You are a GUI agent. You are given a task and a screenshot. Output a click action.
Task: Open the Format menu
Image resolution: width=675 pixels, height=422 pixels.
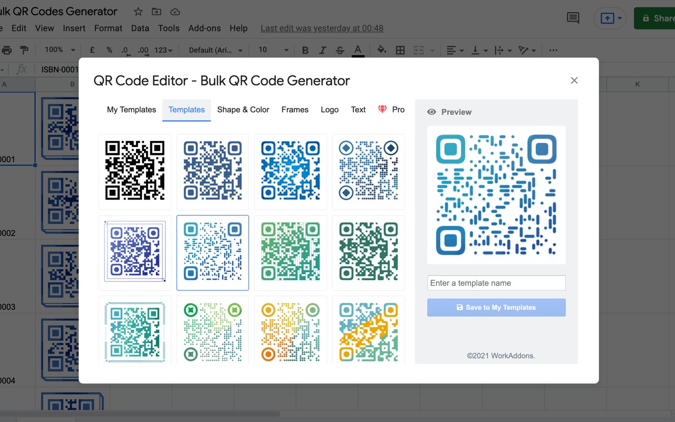pos(108,28)
